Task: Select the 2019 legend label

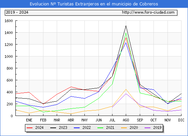Action: (157, 128)
